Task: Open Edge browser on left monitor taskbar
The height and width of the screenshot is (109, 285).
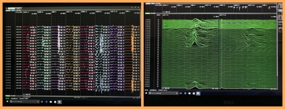Action: [47, 102]
